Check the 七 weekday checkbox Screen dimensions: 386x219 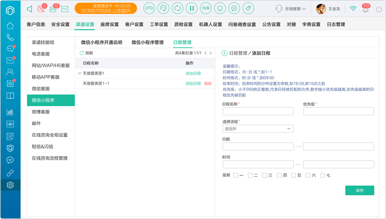pyautogui.click(x=323, y=175)
